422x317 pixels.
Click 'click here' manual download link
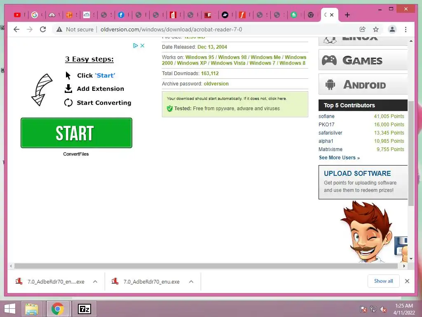click(277, 98)
